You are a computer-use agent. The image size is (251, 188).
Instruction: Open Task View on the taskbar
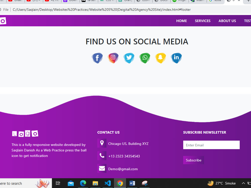point(58,183)
